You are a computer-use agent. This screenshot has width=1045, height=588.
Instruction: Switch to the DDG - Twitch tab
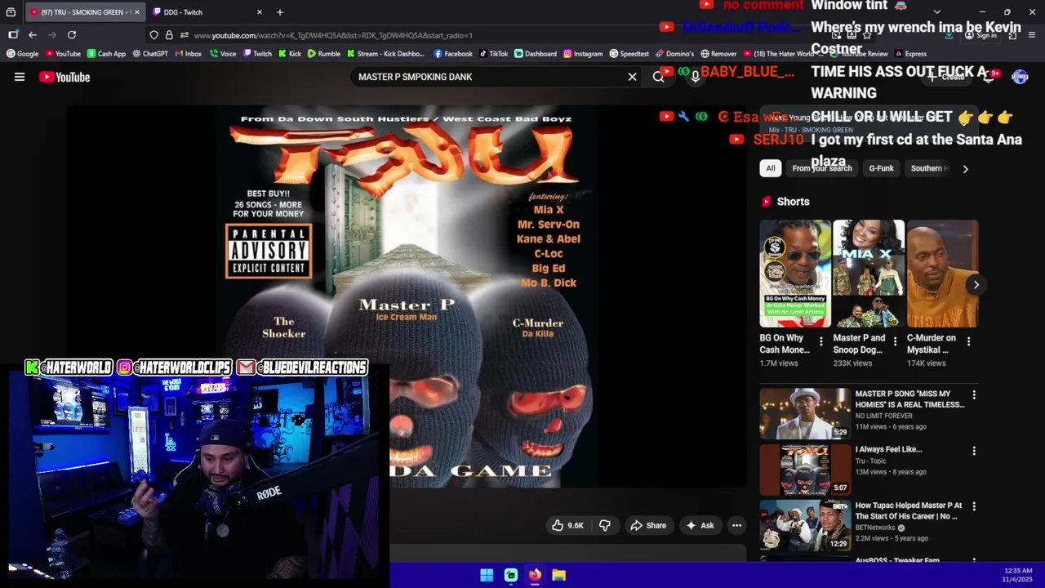click(207, 12)
